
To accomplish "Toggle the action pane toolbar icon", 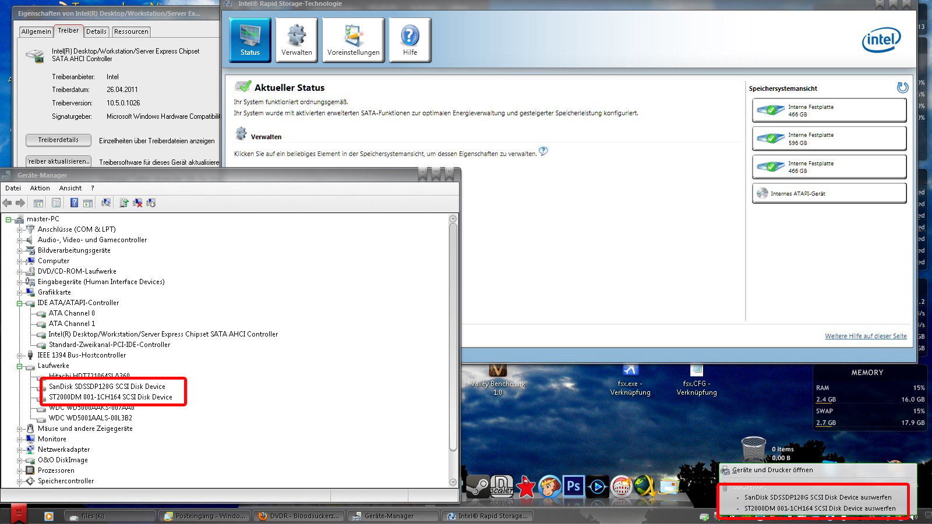I will (88, 203).
